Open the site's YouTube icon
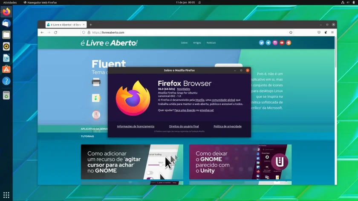The height and width of the screenshot is (201, 358). tap(282, 42)
